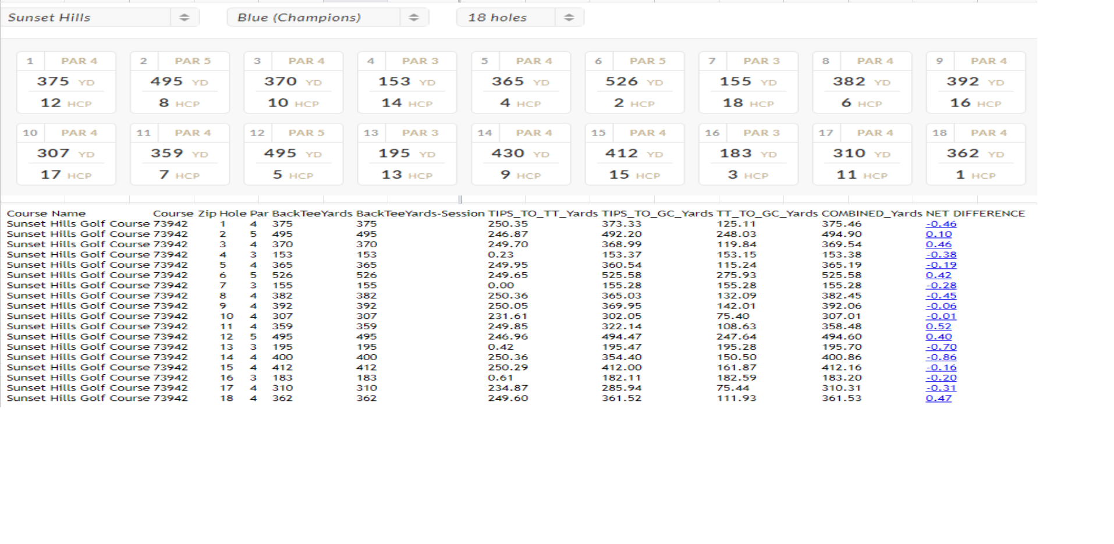Click TIPS_TO_TT_Yards value 231.61

[x=508, y=317]
